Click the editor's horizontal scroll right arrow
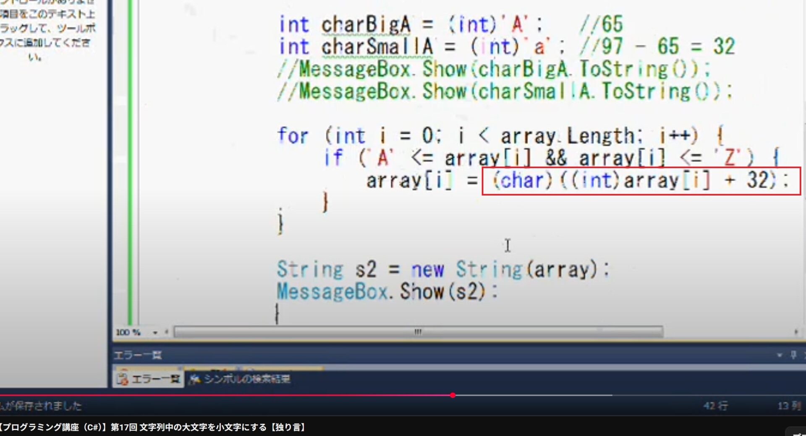 796,332
